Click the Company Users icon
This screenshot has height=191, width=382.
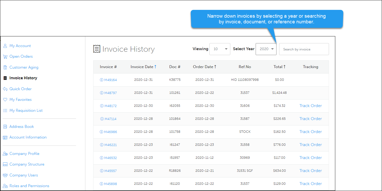point(5,175)
